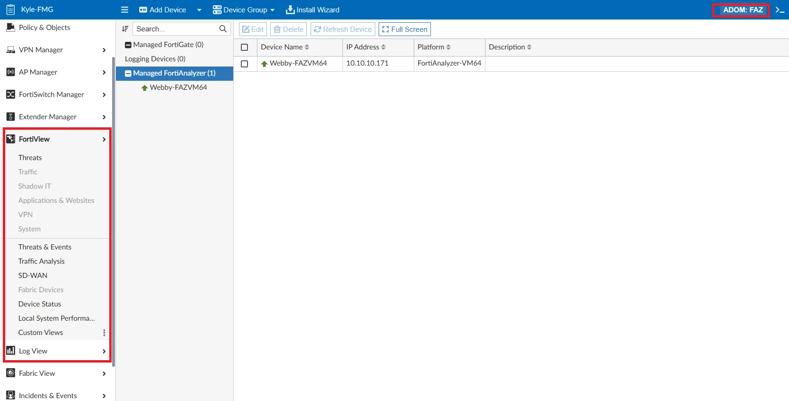Click Webby-FAZVM64 device name in table
The image size is (789, 401).
click(x=298, y=63)
